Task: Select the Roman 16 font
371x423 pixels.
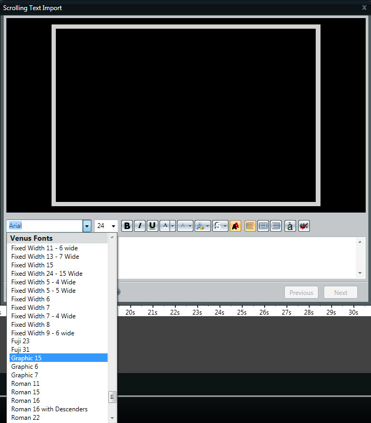Action: pos(58,401)
